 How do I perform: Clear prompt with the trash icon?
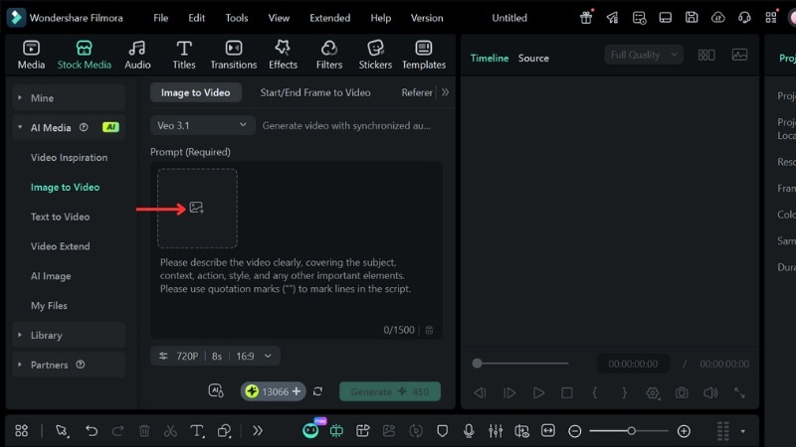[x=429, y=330]
